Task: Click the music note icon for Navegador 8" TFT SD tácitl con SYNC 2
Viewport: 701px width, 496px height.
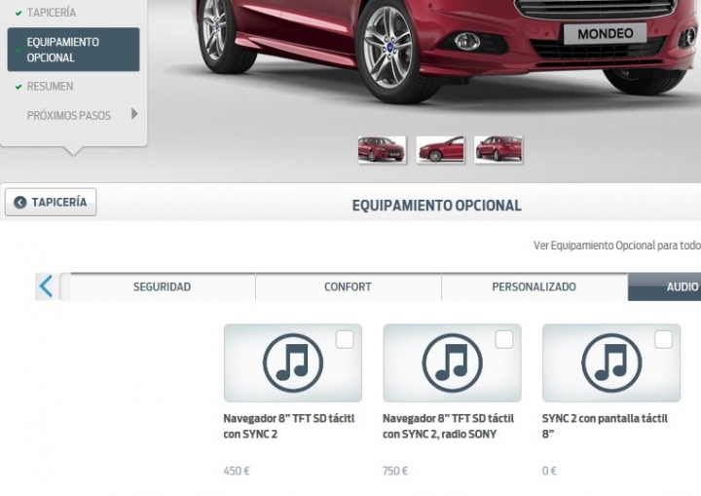Action: (293, 362)
